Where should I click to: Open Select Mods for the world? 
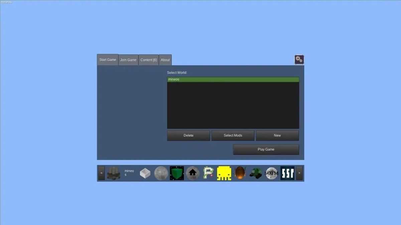(x=233, y=135)
